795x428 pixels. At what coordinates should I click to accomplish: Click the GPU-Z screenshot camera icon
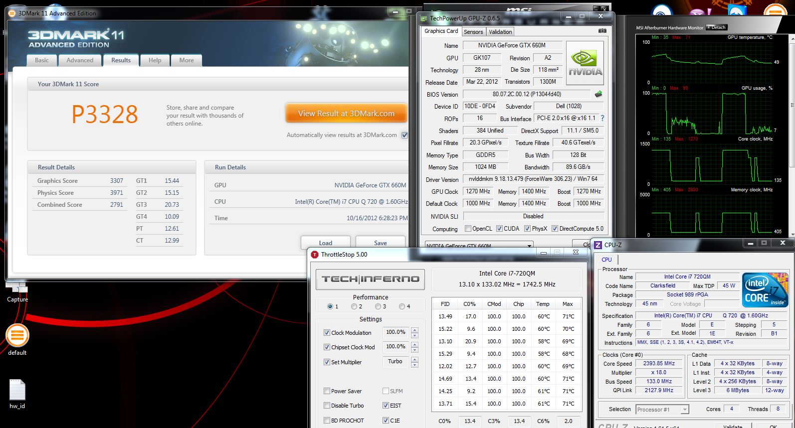click(x=602, y=31)
